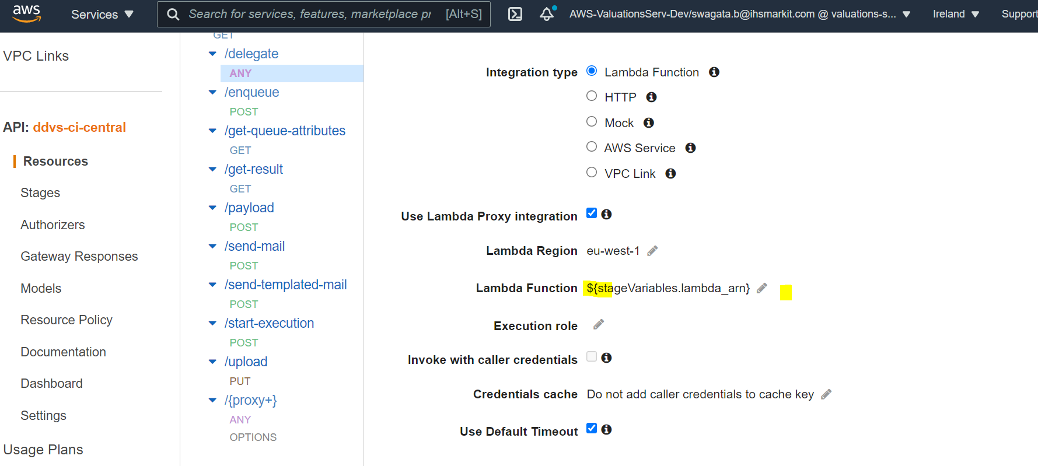Click the AWS logo home icon
Viewport: 1038px width, 466px height.
point(27,13)
